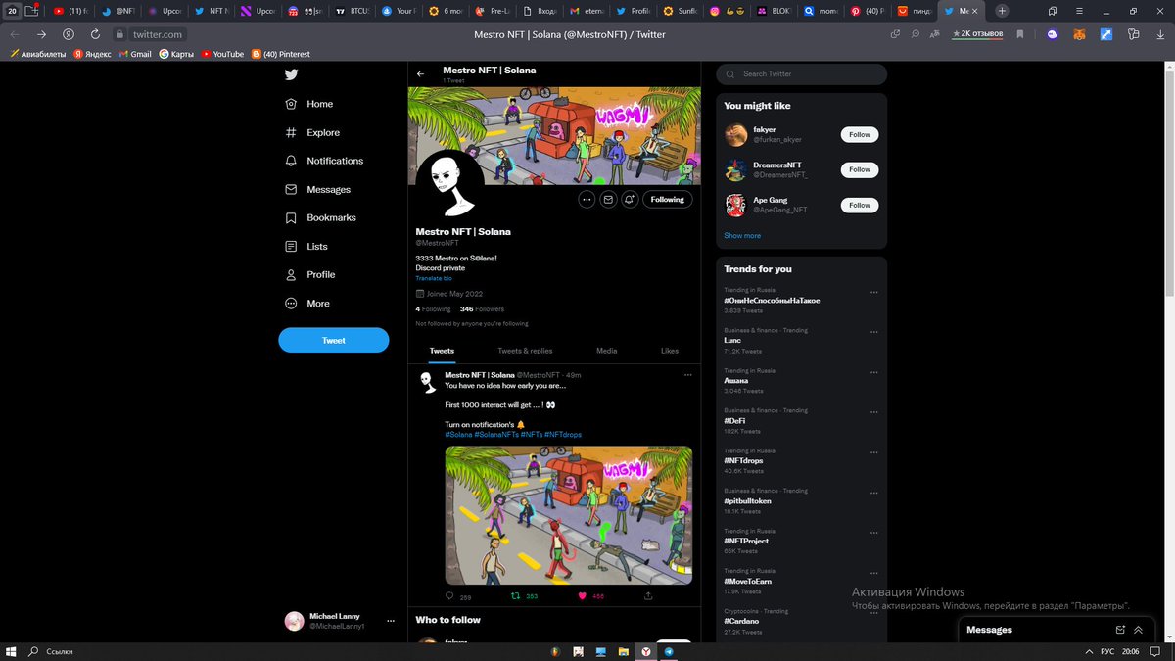Open Messages in left sidebar
The width and height of the screenshot is (1175, 661).
coord(316,189)
